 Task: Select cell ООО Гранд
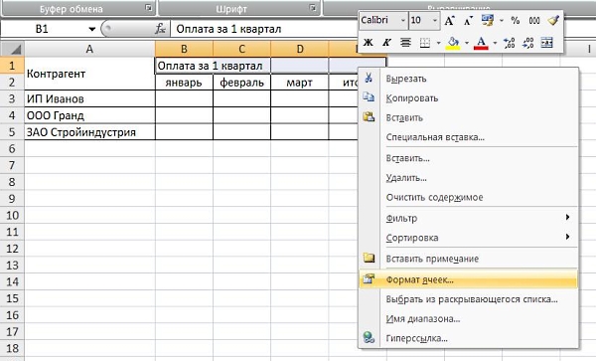tap(89, 115)
